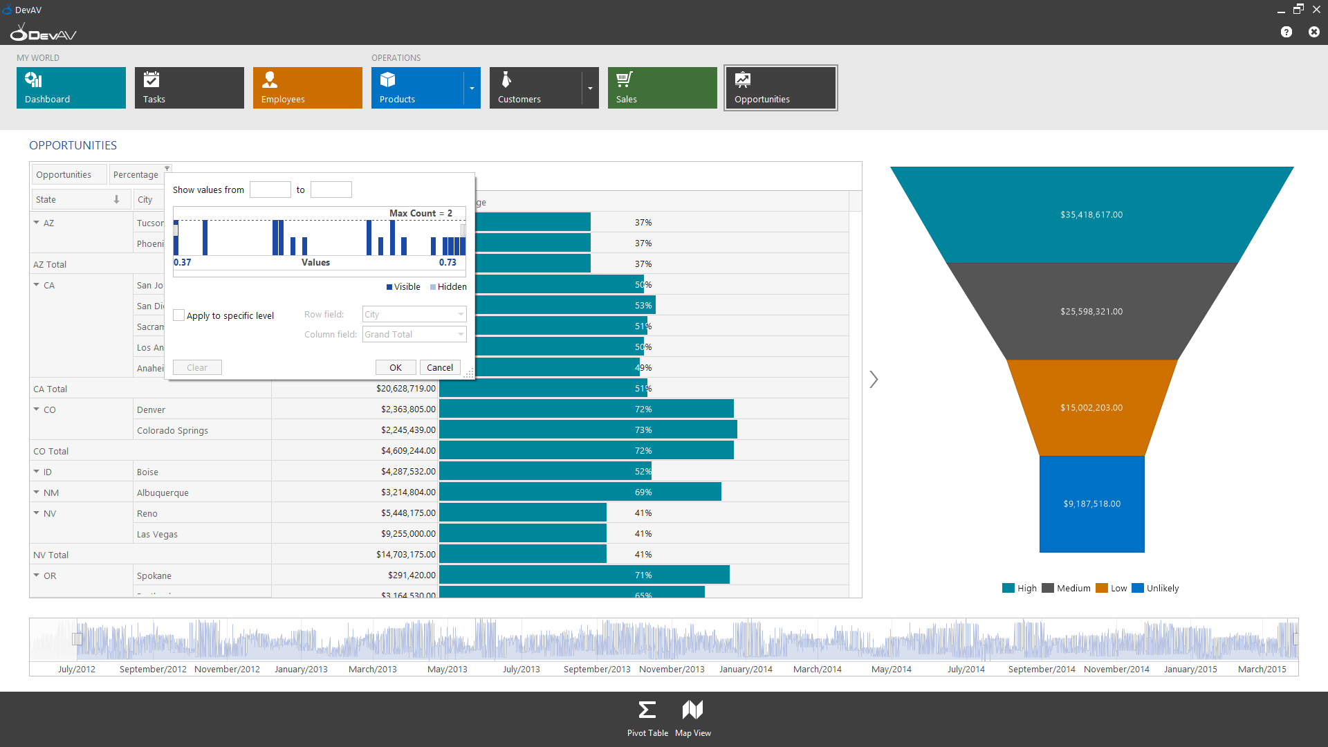The image size is (1328, 747).
Task: Toggle the Unlikely legend item
Action: 1155,589
